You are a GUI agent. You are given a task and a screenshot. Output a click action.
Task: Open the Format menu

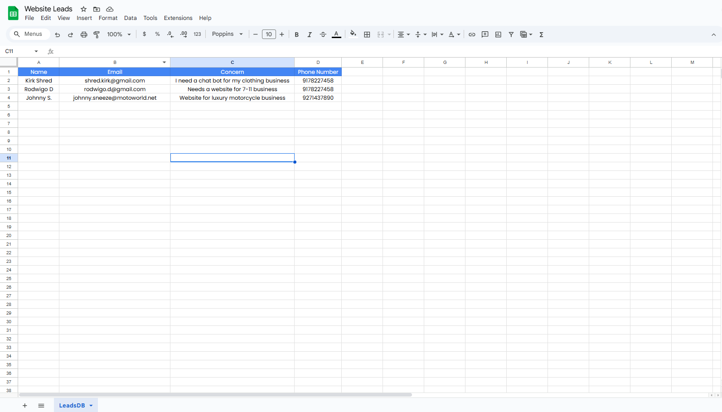pyautogui.click(x=108, y=18)
